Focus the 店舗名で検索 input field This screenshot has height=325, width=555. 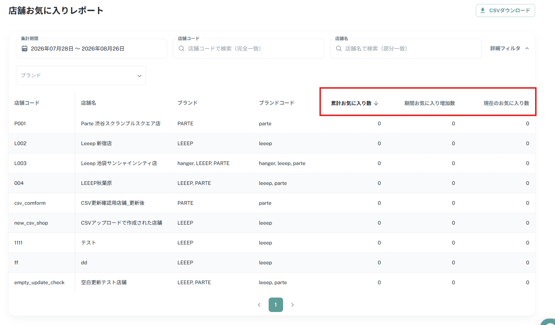406,48
